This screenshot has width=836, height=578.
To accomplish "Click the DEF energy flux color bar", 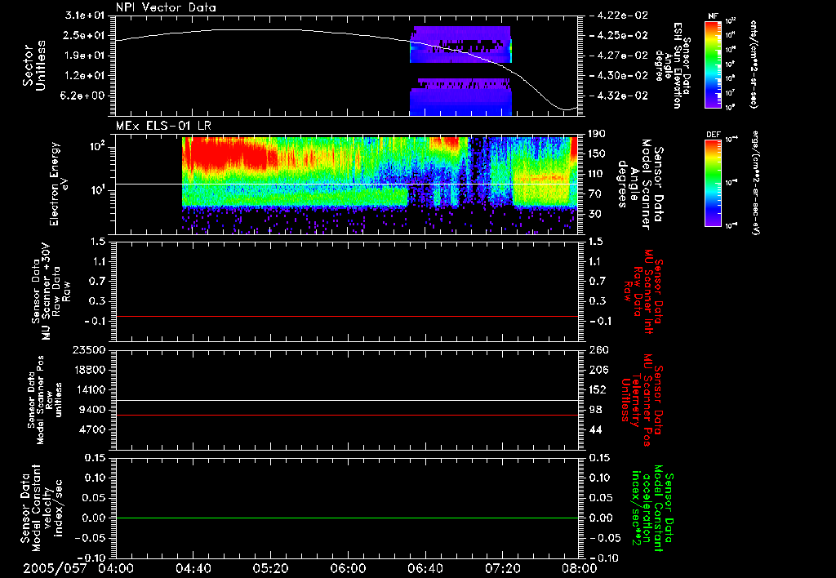I will click(x=714, y=182).
